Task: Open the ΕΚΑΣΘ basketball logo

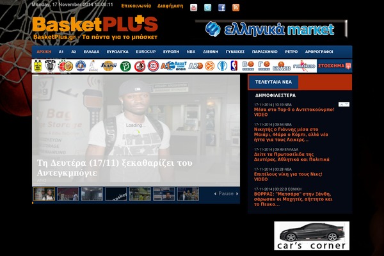Action: pyautogui.click(x=282, y=66)
